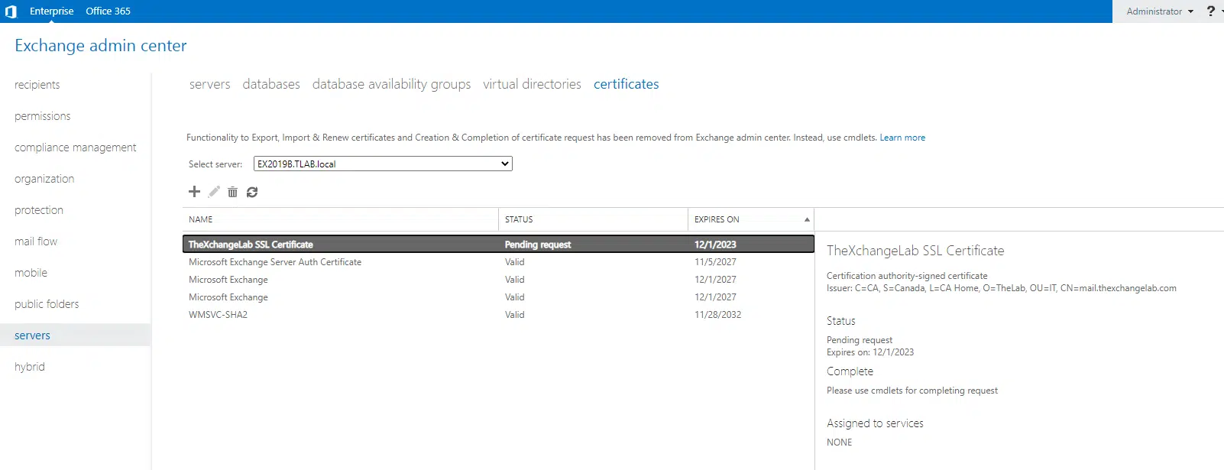Click Certification authority-signed certificate text

click(x=907, y=276)
